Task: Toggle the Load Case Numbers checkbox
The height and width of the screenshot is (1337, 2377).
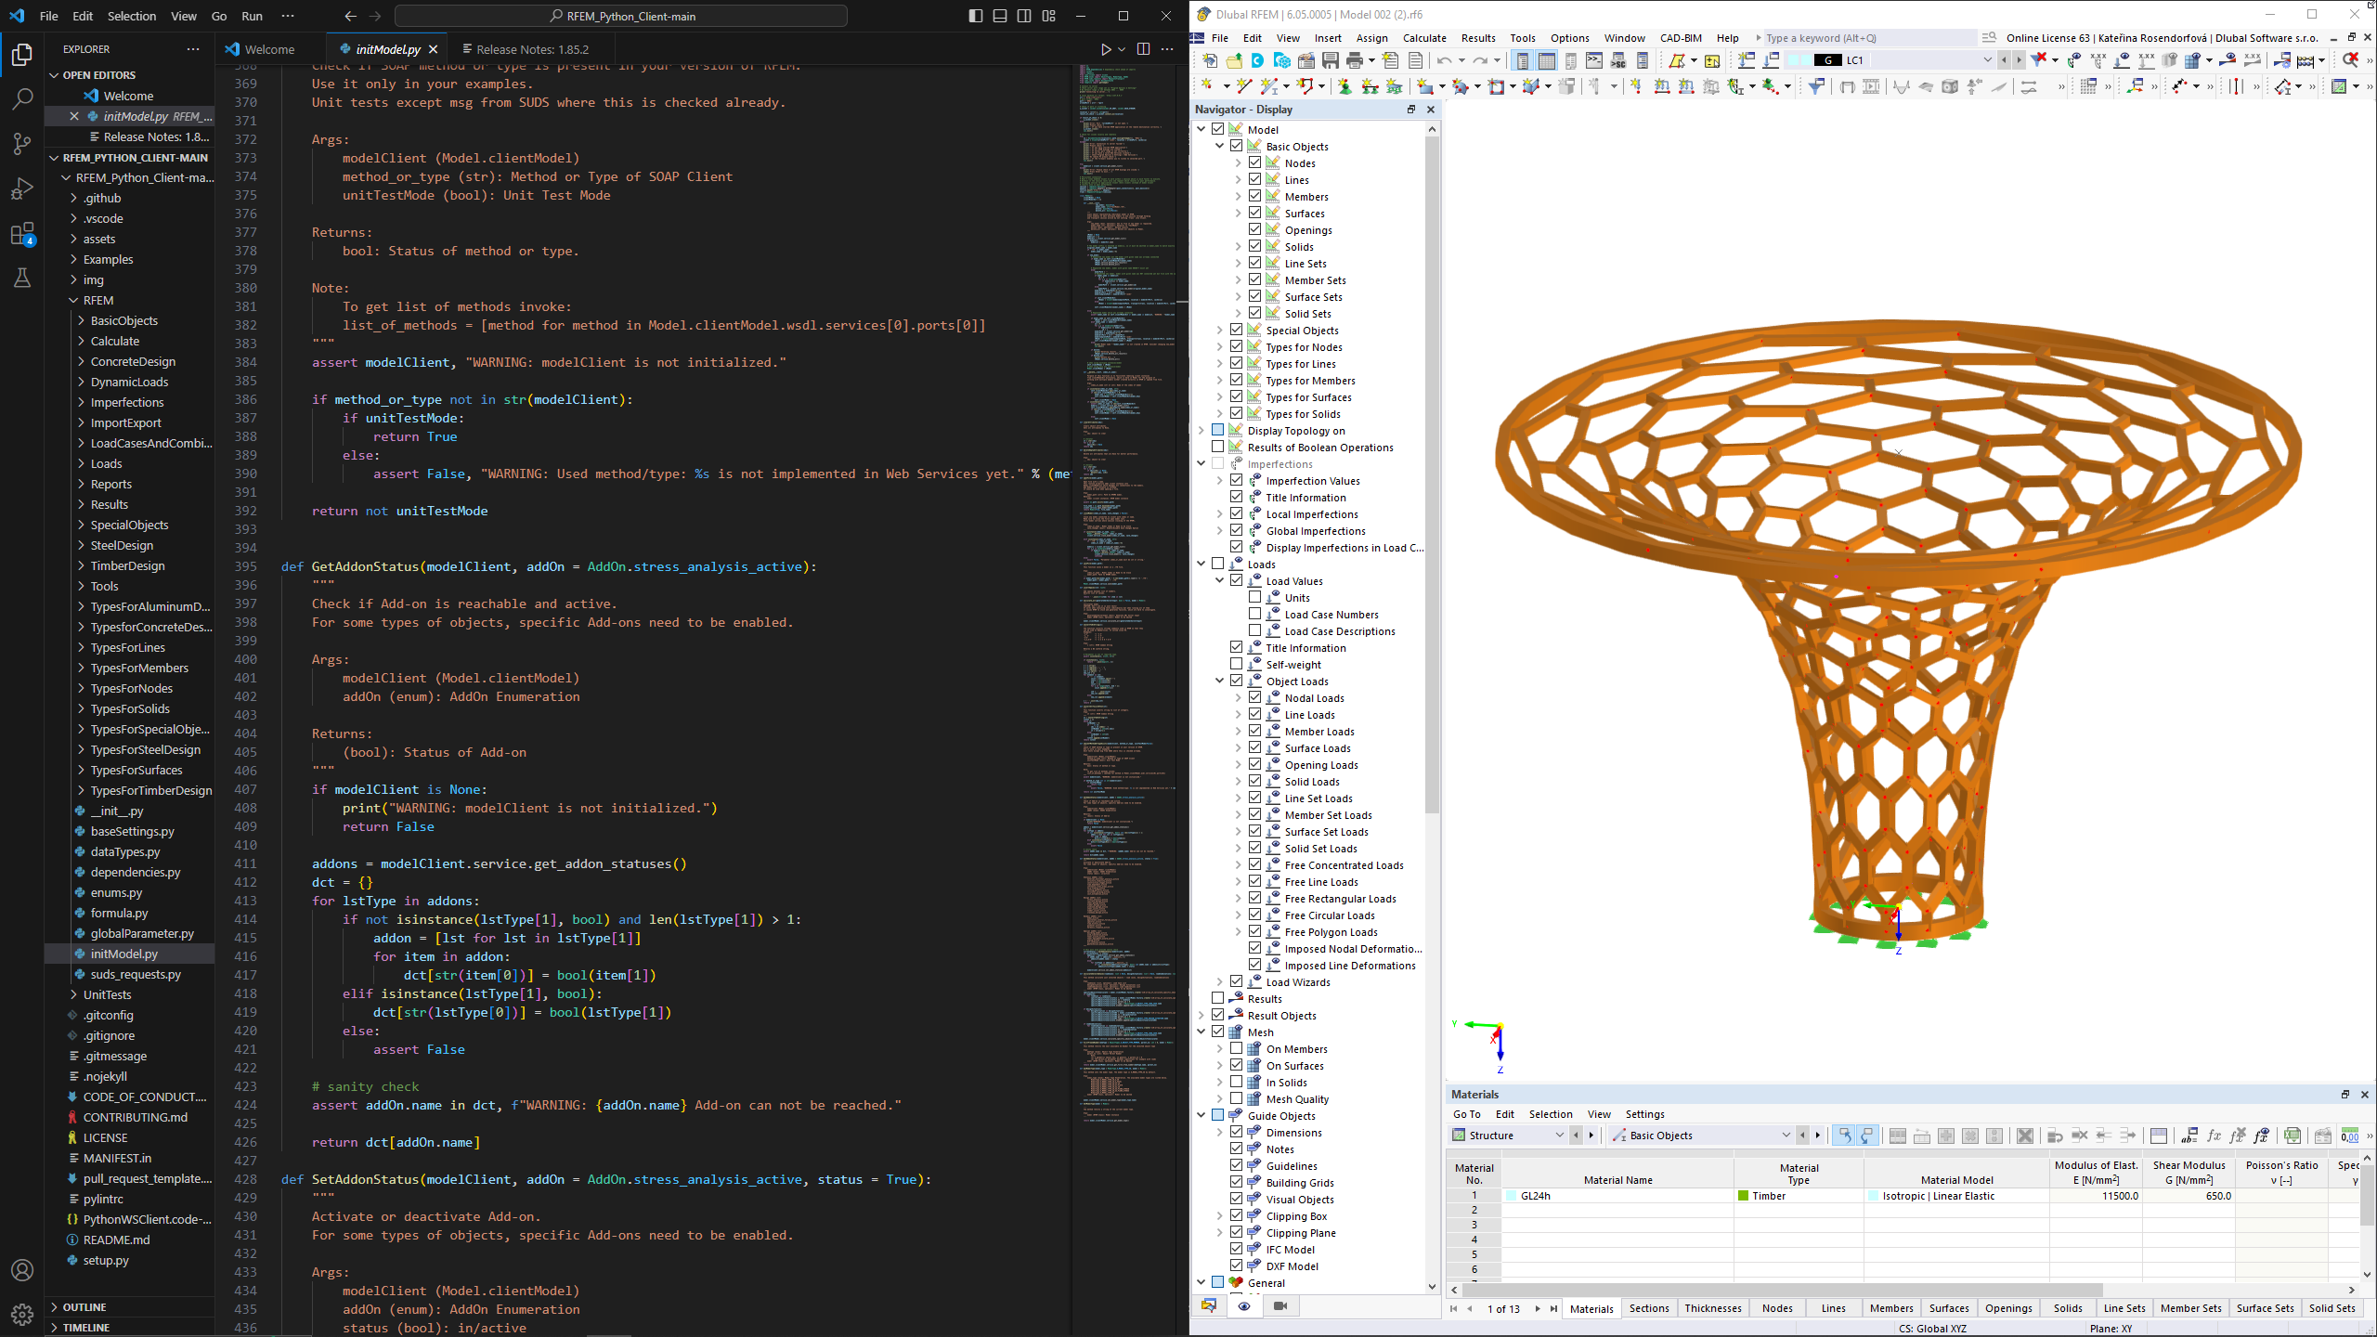Action: pos(1254,615)
